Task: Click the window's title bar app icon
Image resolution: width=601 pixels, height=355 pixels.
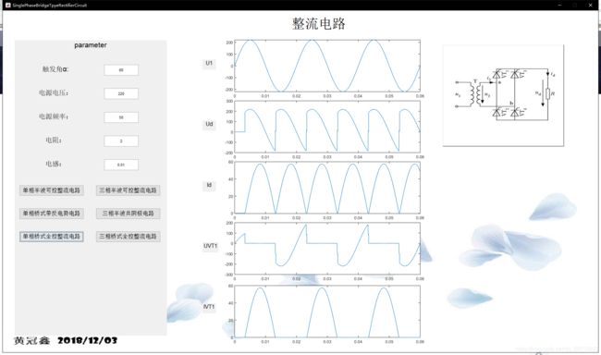Action: point(8,5)
